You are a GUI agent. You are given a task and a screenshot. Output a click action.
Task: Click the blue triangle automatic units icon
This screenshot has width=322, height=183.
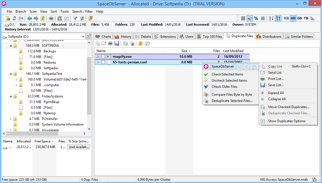(x=312, y=18)
